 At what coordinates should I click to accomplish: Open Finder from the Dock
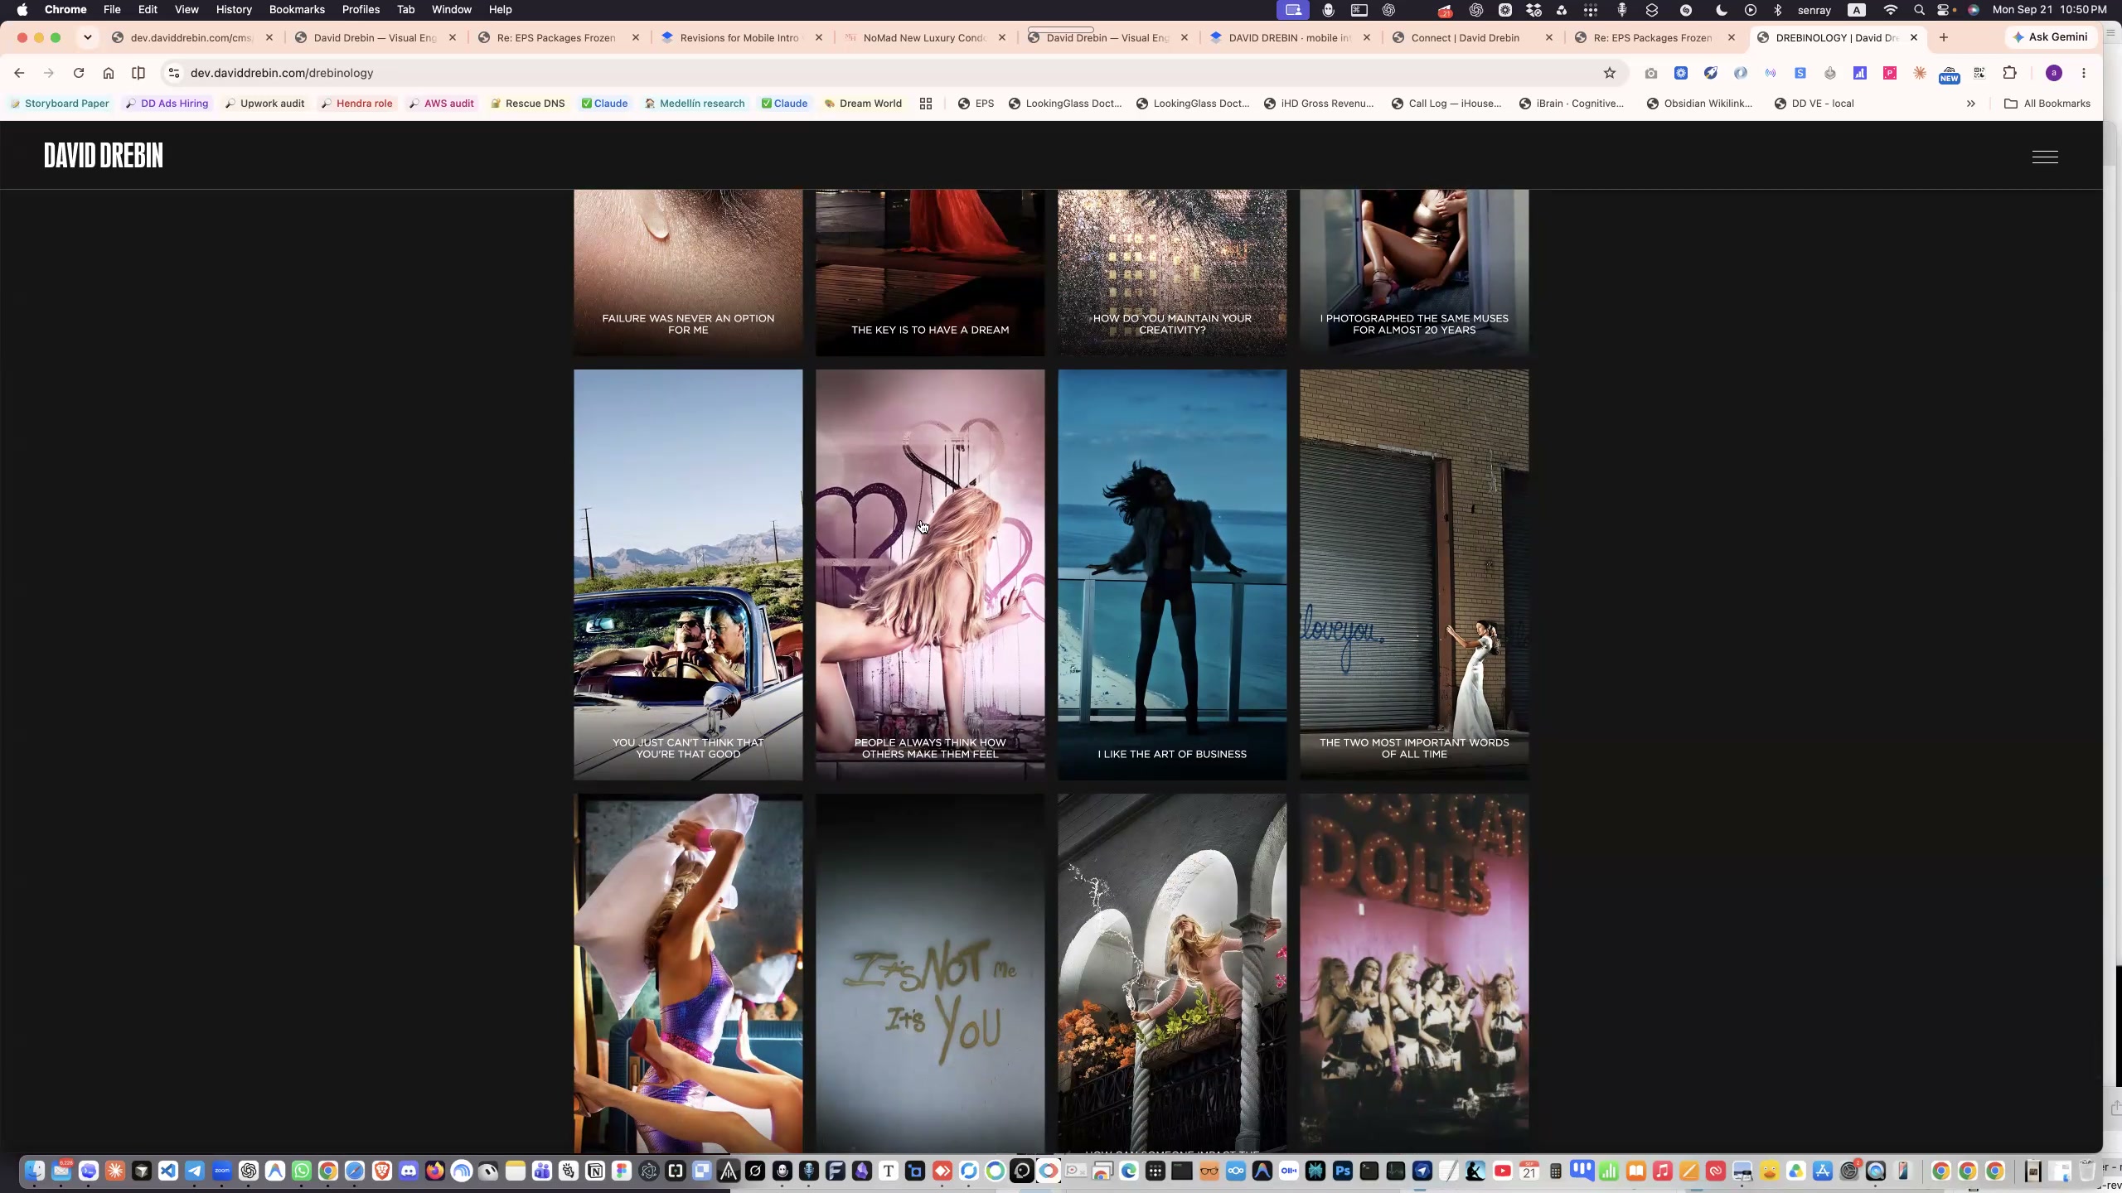click(35, 1171)
